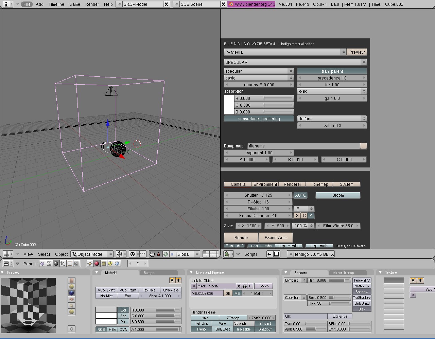Image resolution: width=435 pixels, height=339 pixels.
Task: Set preview type to cube
Action: coord(71,293)
